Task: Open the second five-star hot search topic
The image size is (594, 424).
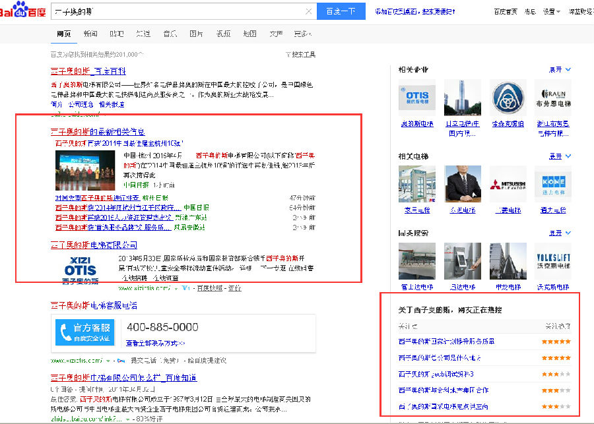Action: [x=440, y=358]
